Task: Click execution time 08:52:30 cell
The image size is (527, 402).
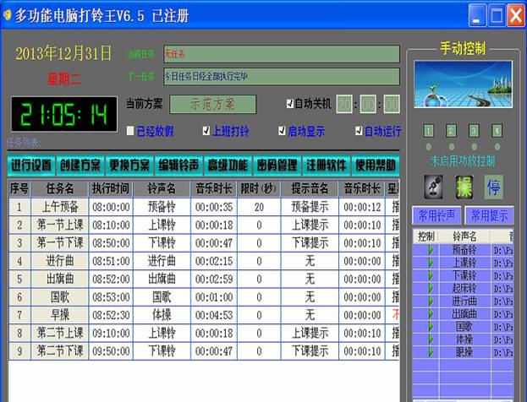Action: [111, 315]
